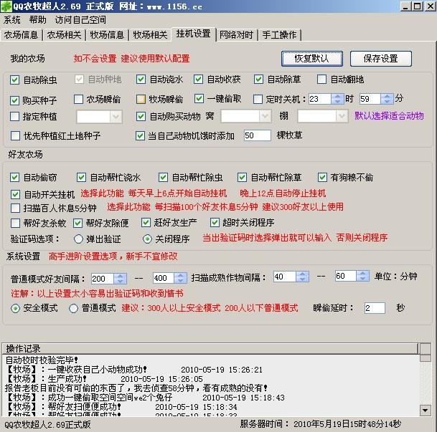This screenshot has width=437, height=432.
Task: Switch to the 手工操作 tab
Action: click(x=279, y=35)
